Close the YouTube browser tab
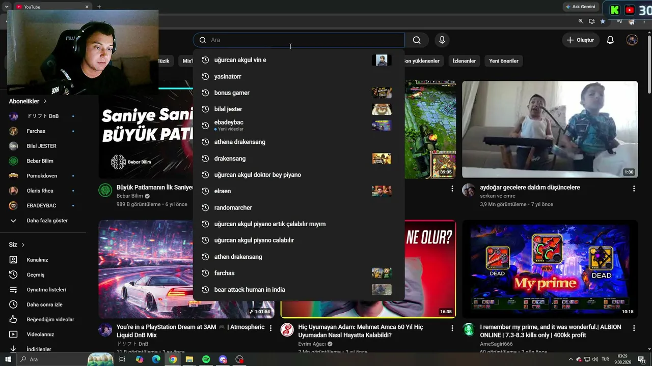 87,7
